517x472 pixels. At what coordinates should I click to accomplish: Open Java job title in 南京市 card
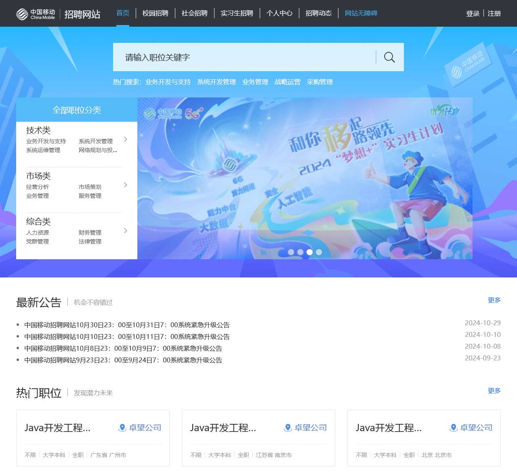point(223,428)
